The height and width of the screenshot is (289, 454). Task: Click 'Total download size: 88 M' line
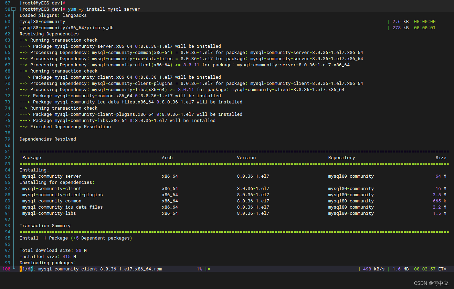point(53,251)
